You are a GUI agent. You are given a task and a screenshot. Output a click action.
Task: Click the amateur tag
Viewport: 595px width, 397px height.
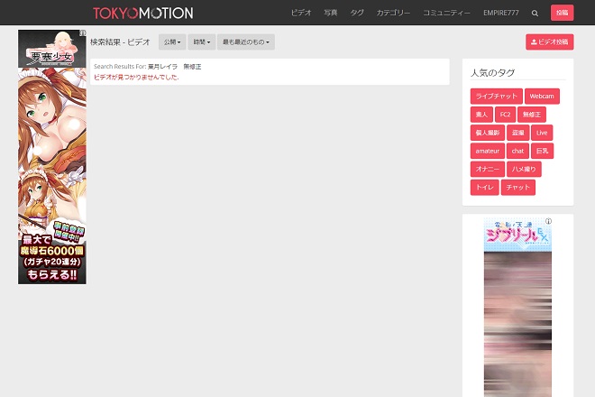[x=487, y=151]
